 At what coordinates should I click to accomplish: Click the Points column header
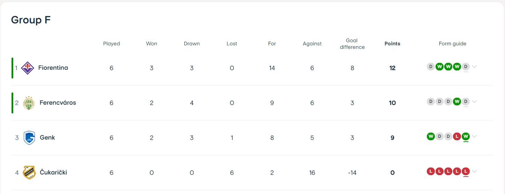(x=392, y=44)
